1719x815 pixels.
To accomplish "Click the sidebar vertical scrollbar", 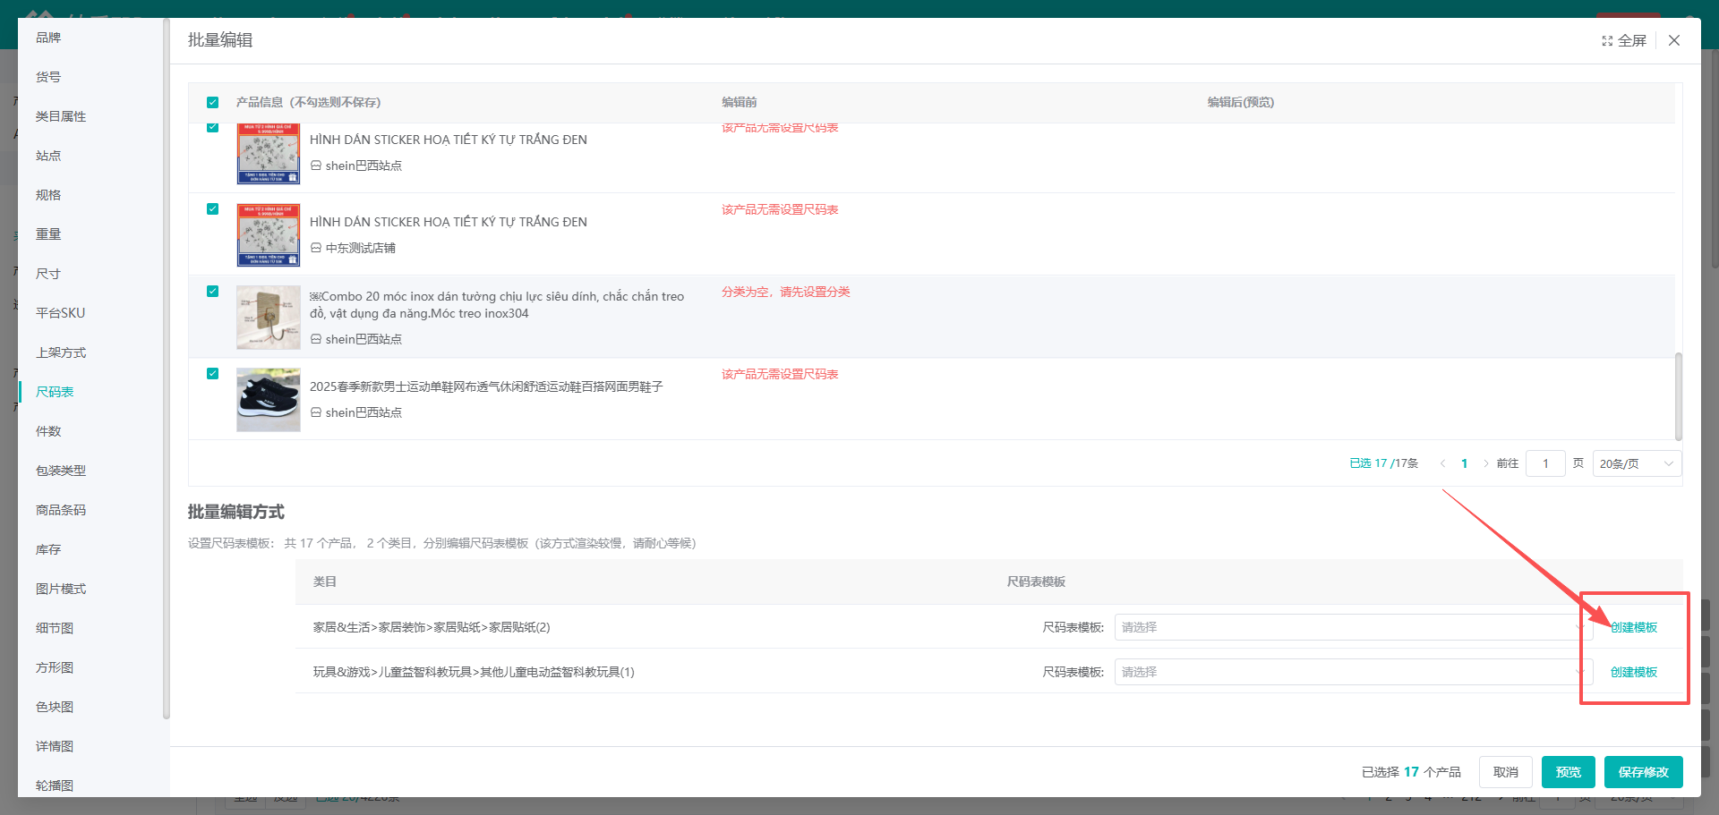I will coord(167,368).
